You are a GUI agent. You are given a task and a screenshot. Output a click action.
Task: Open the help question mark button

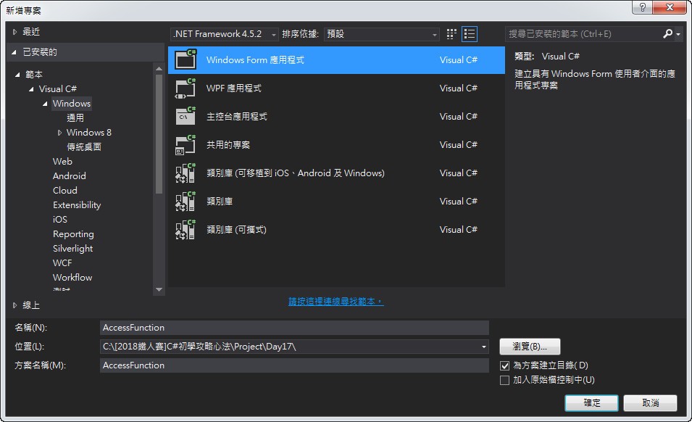[x=642, y=7]
